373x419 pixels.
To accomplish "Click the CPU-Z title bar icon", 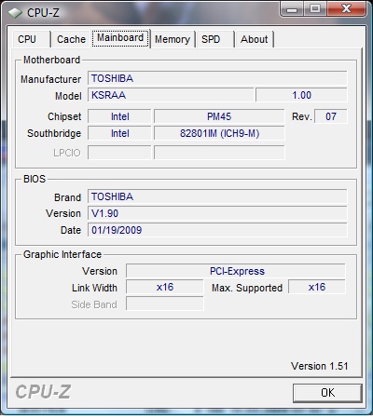I will 15,13.
